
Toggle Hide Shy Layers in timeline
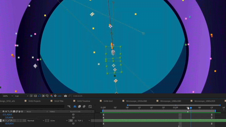pos(75,107)
